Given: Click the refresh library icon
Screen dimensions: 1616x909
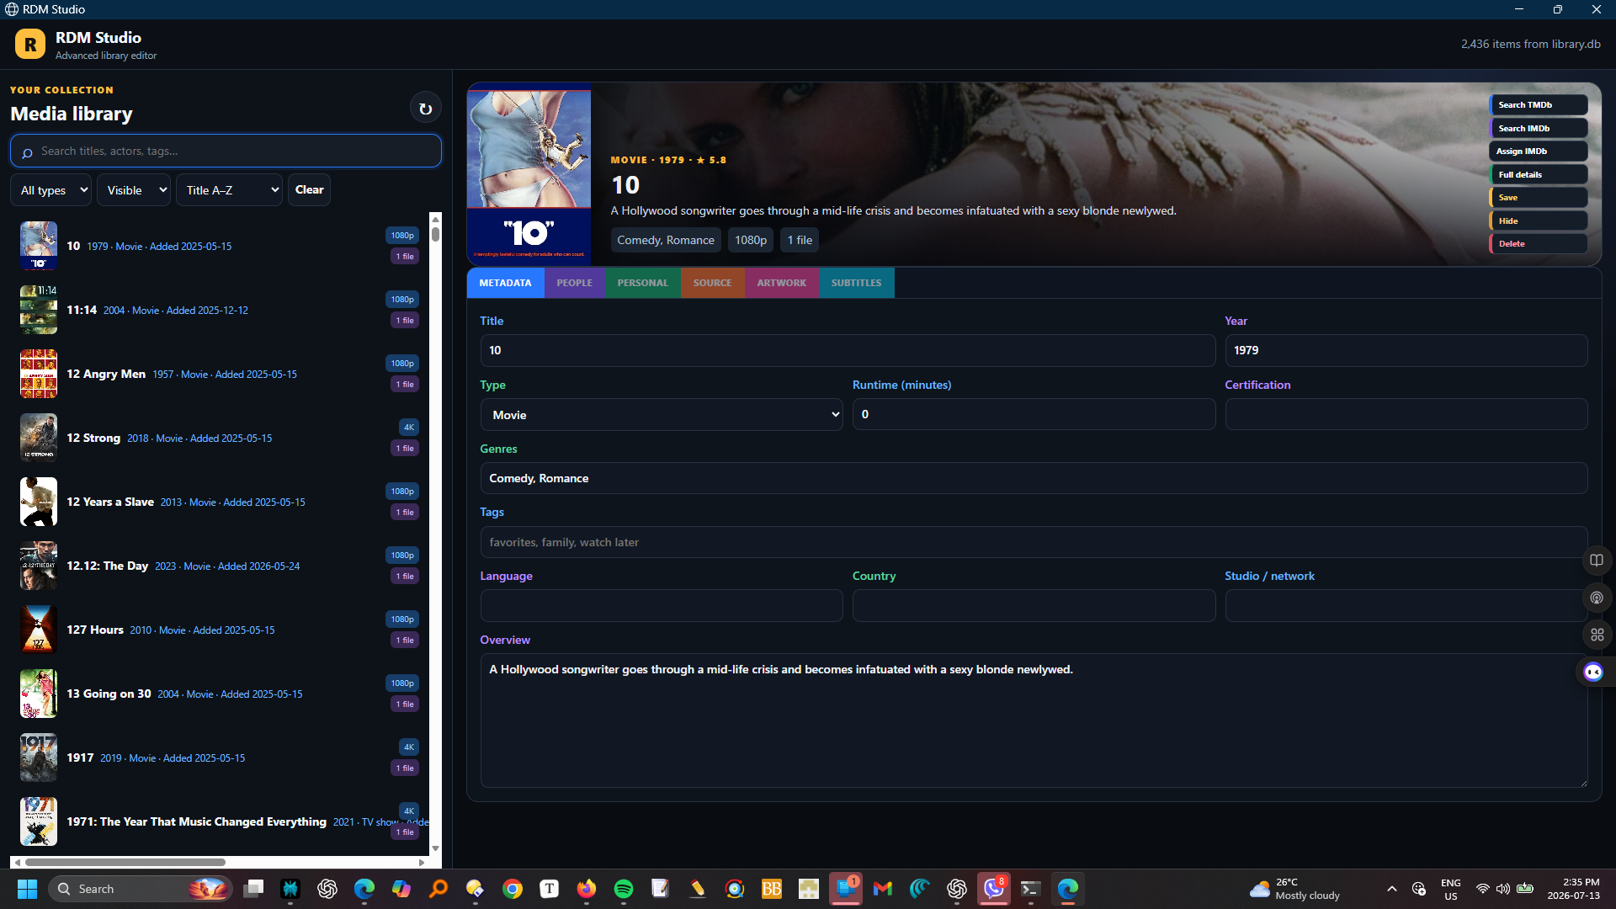Looking at the screenshot, I should [x=425, y=109].
